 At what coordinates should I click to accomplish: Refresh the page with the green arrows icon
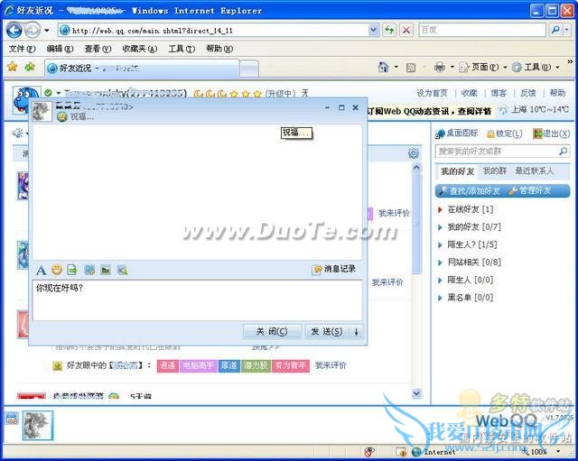click(389, 30)
